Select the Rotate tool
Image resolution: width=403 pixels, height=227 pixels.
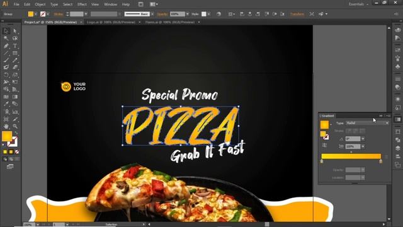6,75
